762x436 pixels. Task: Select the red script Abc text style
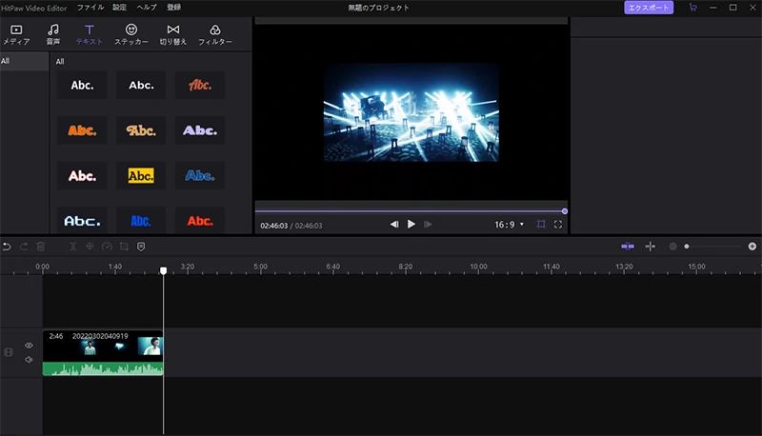[200, 85]
